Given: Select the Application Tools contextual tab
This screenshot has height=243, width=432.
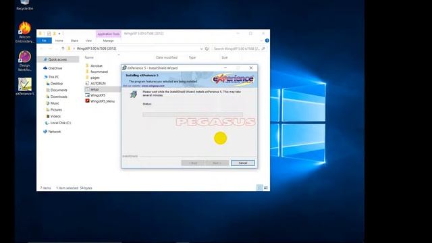Looking at the screenshot, I should click(109, 34).
